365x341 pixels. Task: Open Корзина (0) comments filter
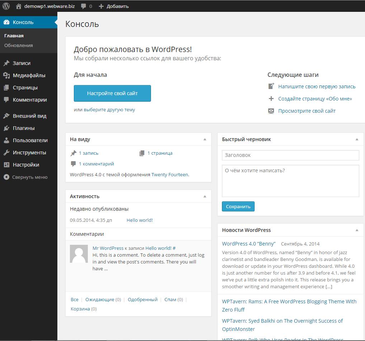click(84, 309)
